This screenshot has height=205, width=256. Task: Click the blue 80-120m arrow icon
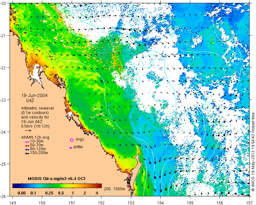[x=27, y=150]
